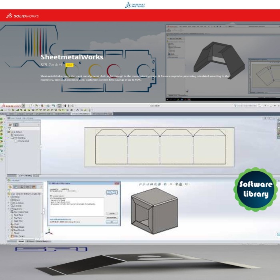
Task: Switch to the 3D Views bottom tab
Action: point(30,242)
